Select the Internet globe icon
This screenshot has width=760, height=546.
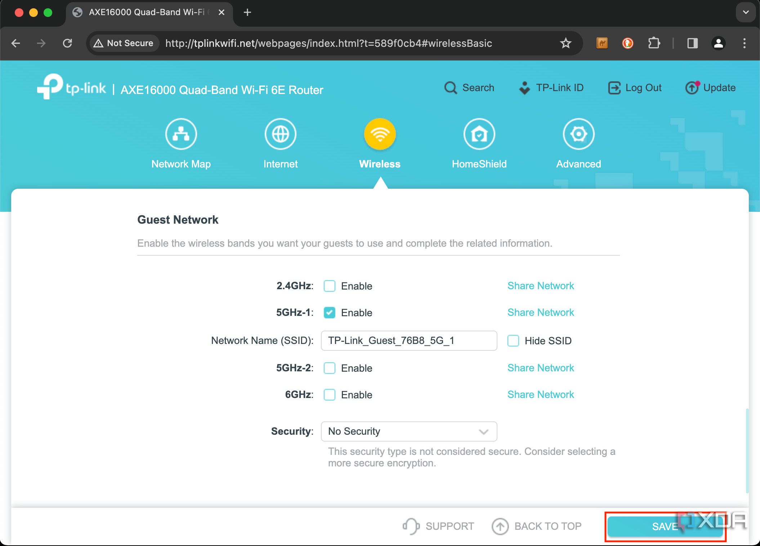[280, 134]
